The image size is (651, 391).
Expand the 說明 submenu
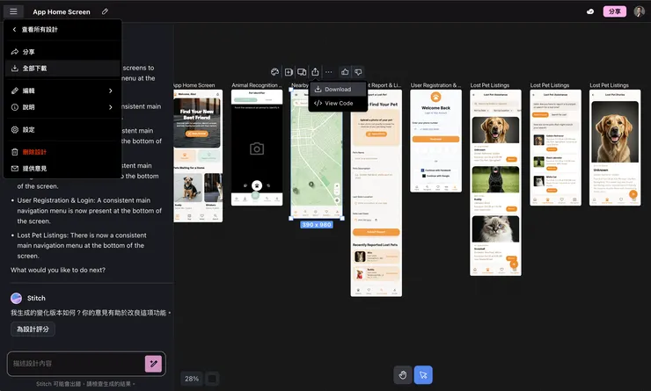point(62,107)
